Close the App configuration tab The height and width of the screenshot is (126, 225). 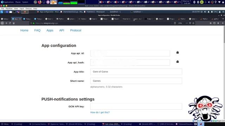(20, 19)
